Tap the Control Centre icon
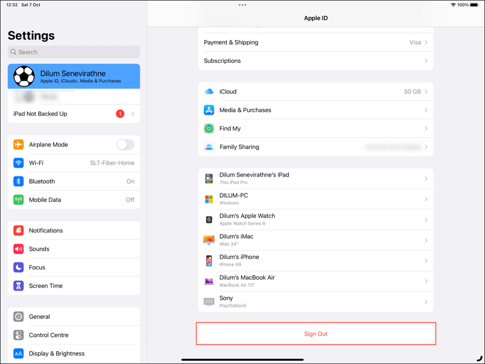This screenshot has width=485, height=364. coord(18,335)
